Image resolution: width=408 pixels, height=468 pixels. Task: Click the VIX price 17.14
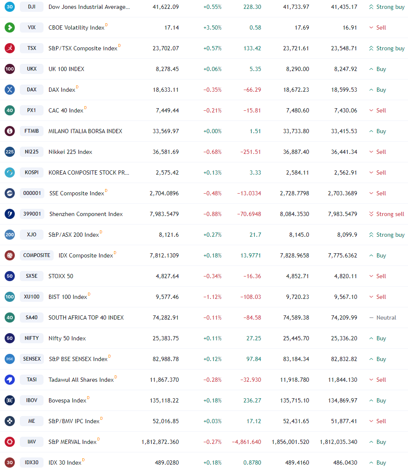(171, 27)
